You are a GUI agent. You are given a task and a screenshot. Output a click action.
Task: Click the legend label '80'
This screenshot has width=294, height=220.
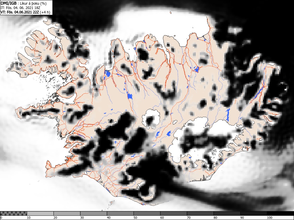(x=215, y=218)
